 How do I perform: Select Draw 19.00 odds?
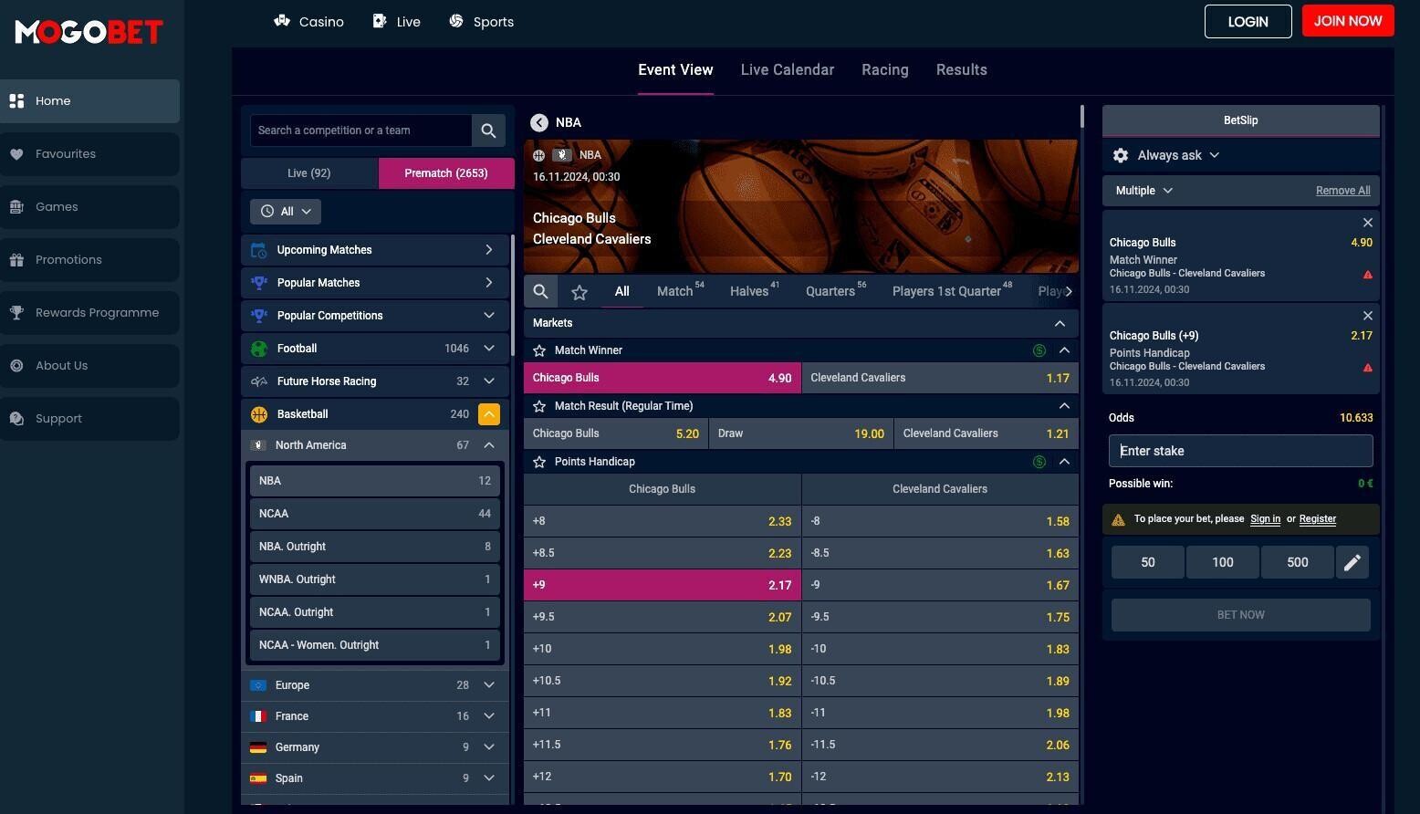tap(801, 433)
